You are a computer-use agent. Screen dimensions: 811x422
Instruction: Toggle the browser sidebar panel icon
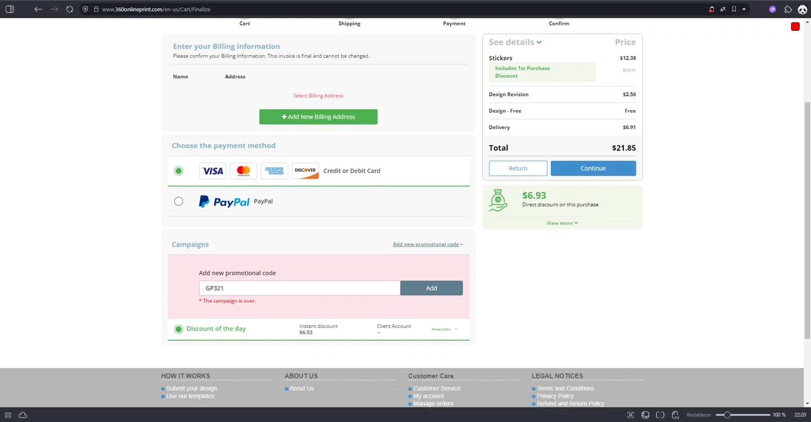pos(9,9)
